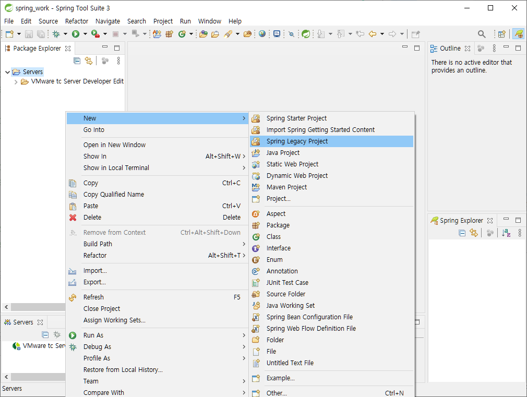Open the Window menu

point(209,21)
